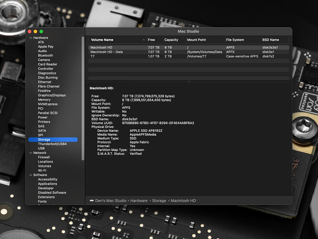Click the disk7s2 BSD name cell
This screenshot has height=239, width=318.
(268, 56)
